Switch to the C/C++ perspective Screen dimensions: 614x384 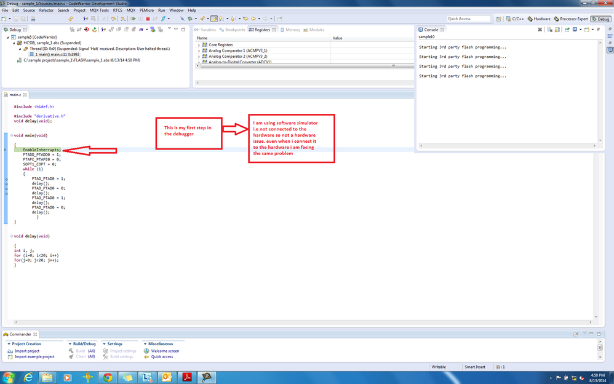click(514, 19)
